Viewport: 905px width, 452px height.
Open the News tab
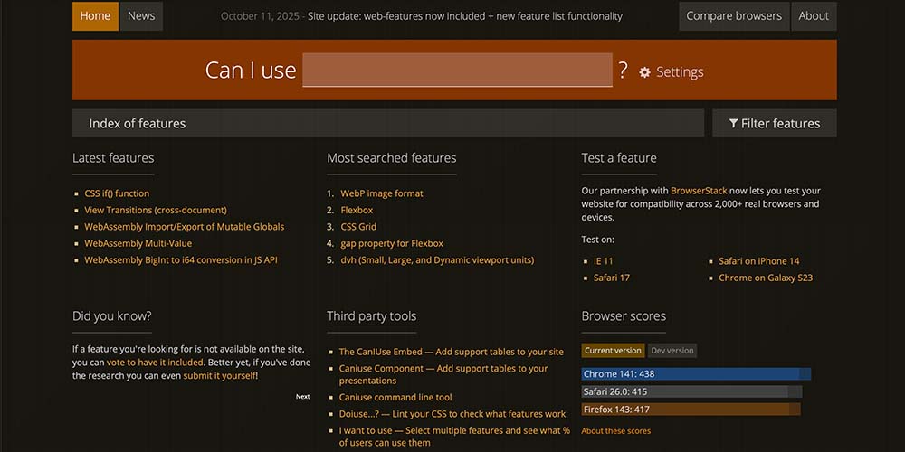coord(141,16)
